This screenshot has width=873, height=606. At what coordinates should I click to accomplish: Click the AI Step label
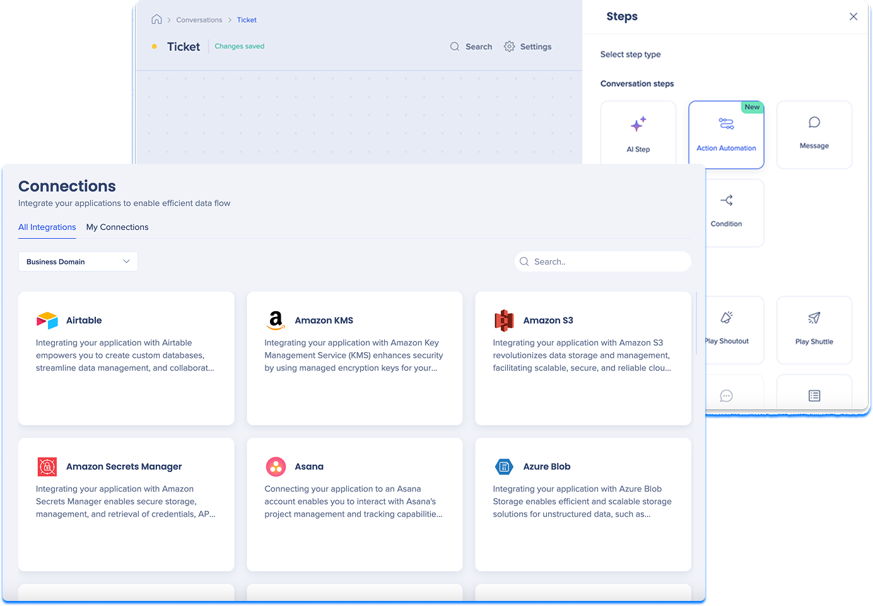click(x=638, y=149)
